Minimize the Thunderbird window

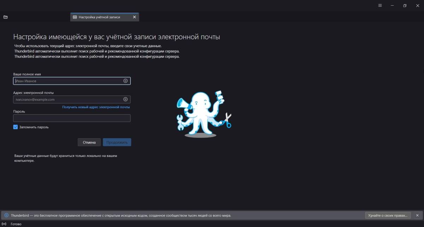coord(392,6)
